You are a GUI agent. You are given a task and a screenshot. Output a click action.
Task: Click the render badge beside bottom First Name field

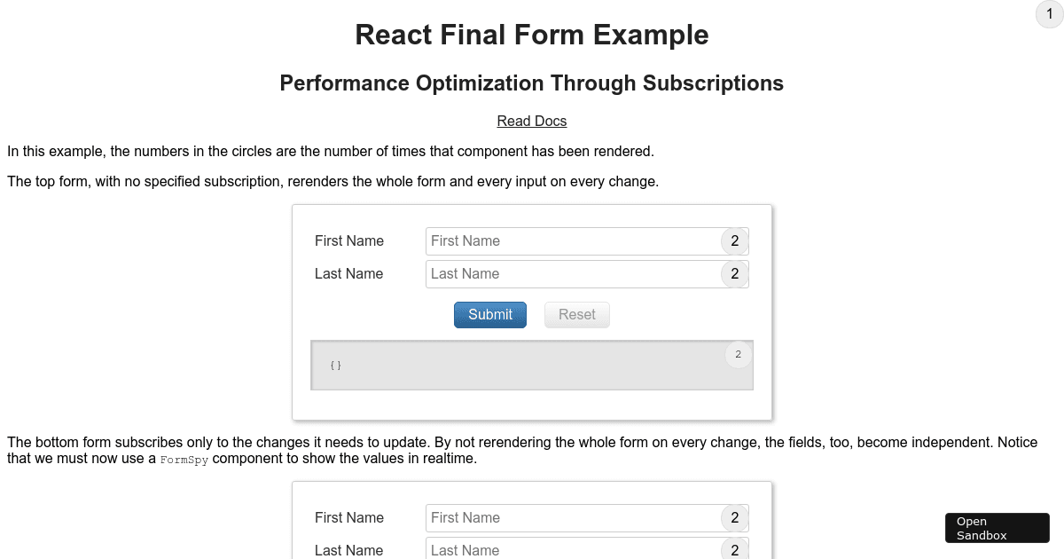(734, 517)
